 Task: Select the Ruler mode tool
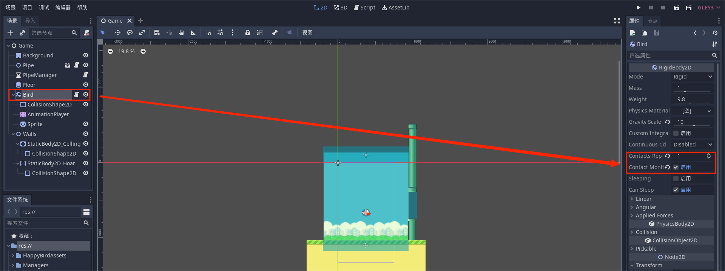(x=193, y=33)
